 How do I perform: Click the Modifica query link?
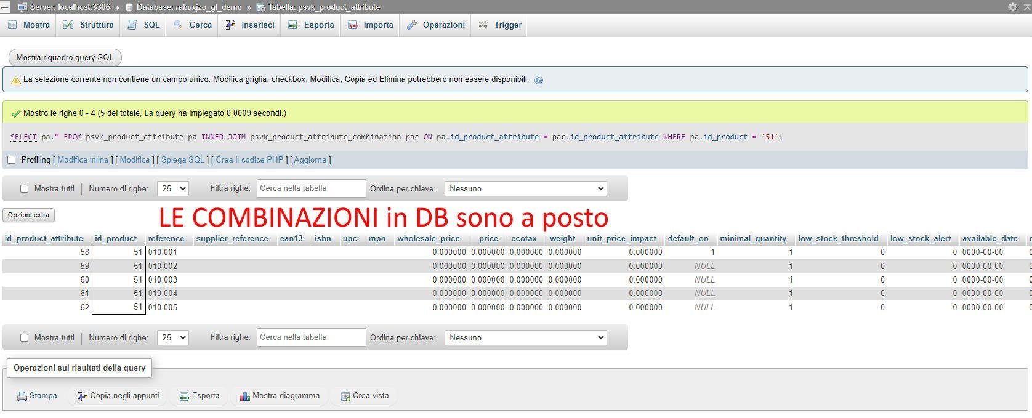(135, 160)
